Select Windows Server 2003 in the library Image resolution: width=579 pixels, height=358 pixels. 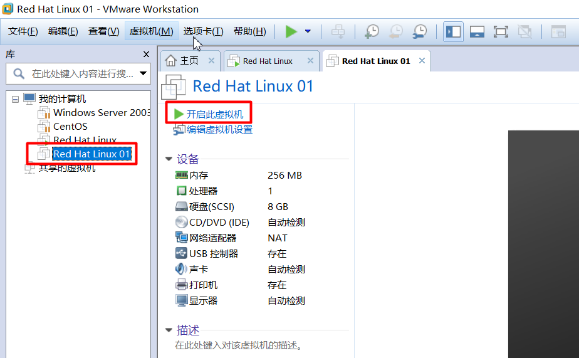pos(101,112)
